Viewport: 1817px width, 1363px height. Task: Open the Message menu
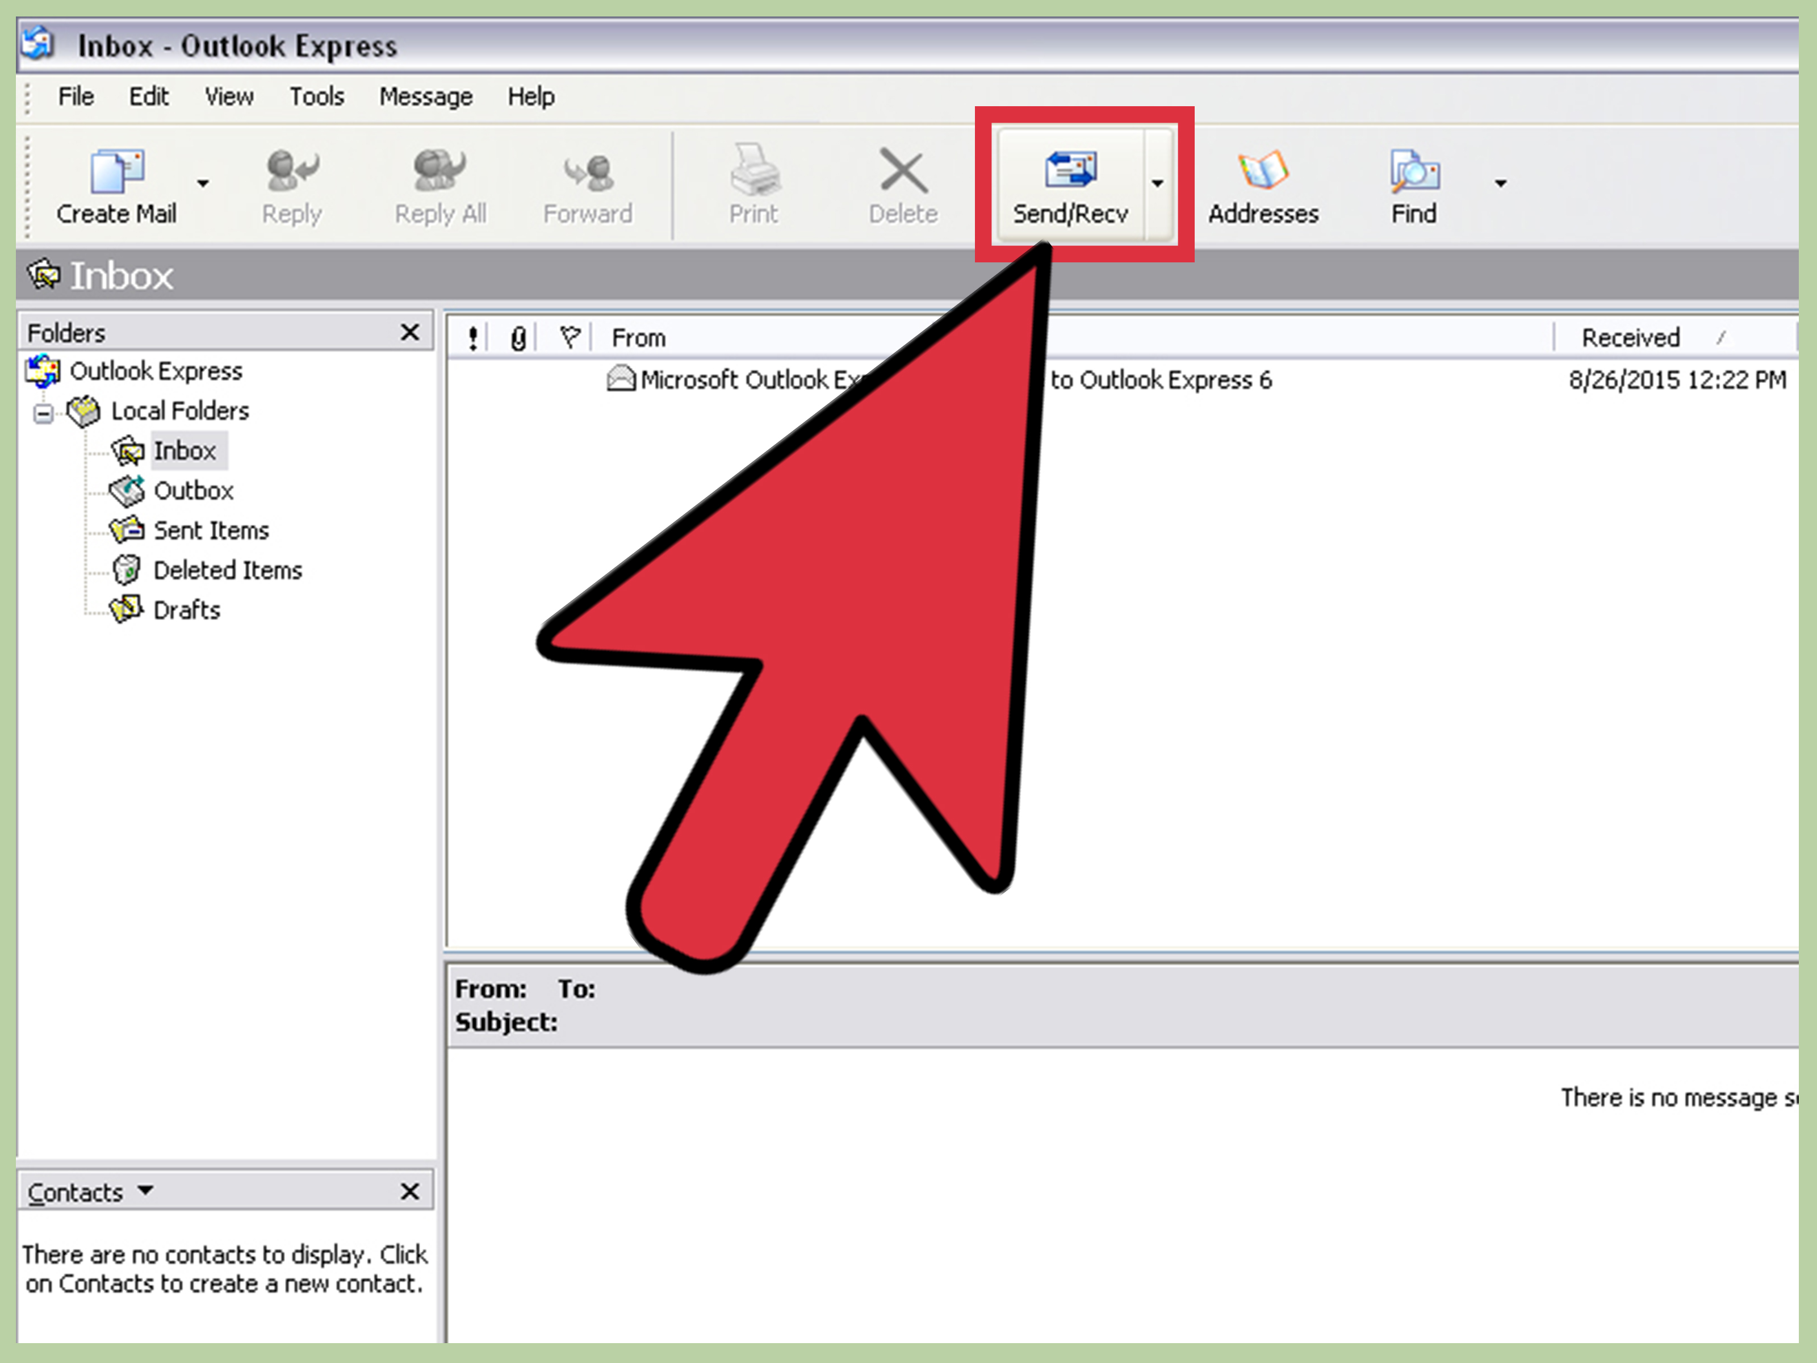(x=425, y=97)
